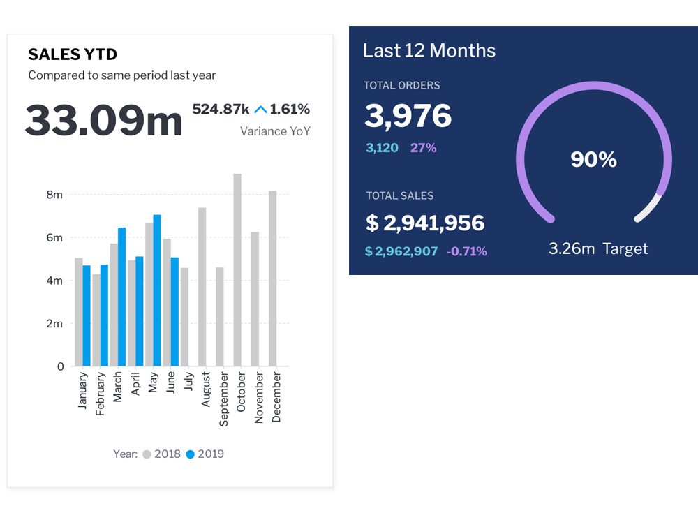698x513 pixels.
Task: Select the 524.87k variance value
Action: (x=221, y=110)
